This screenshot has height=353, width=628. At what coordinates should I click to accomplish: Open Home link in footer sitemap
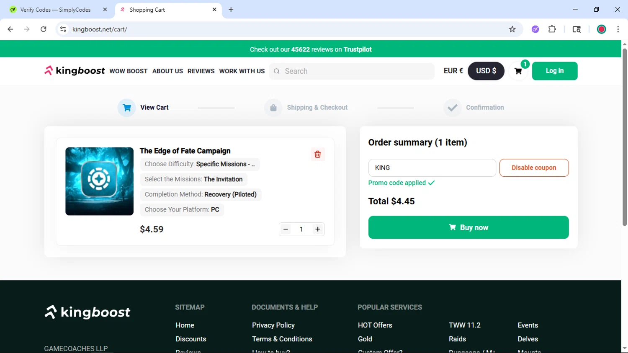tap(185, 325)
